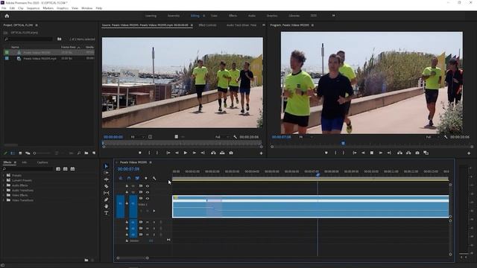Click Extract button in the Program monitor

[x=408, y=153]
